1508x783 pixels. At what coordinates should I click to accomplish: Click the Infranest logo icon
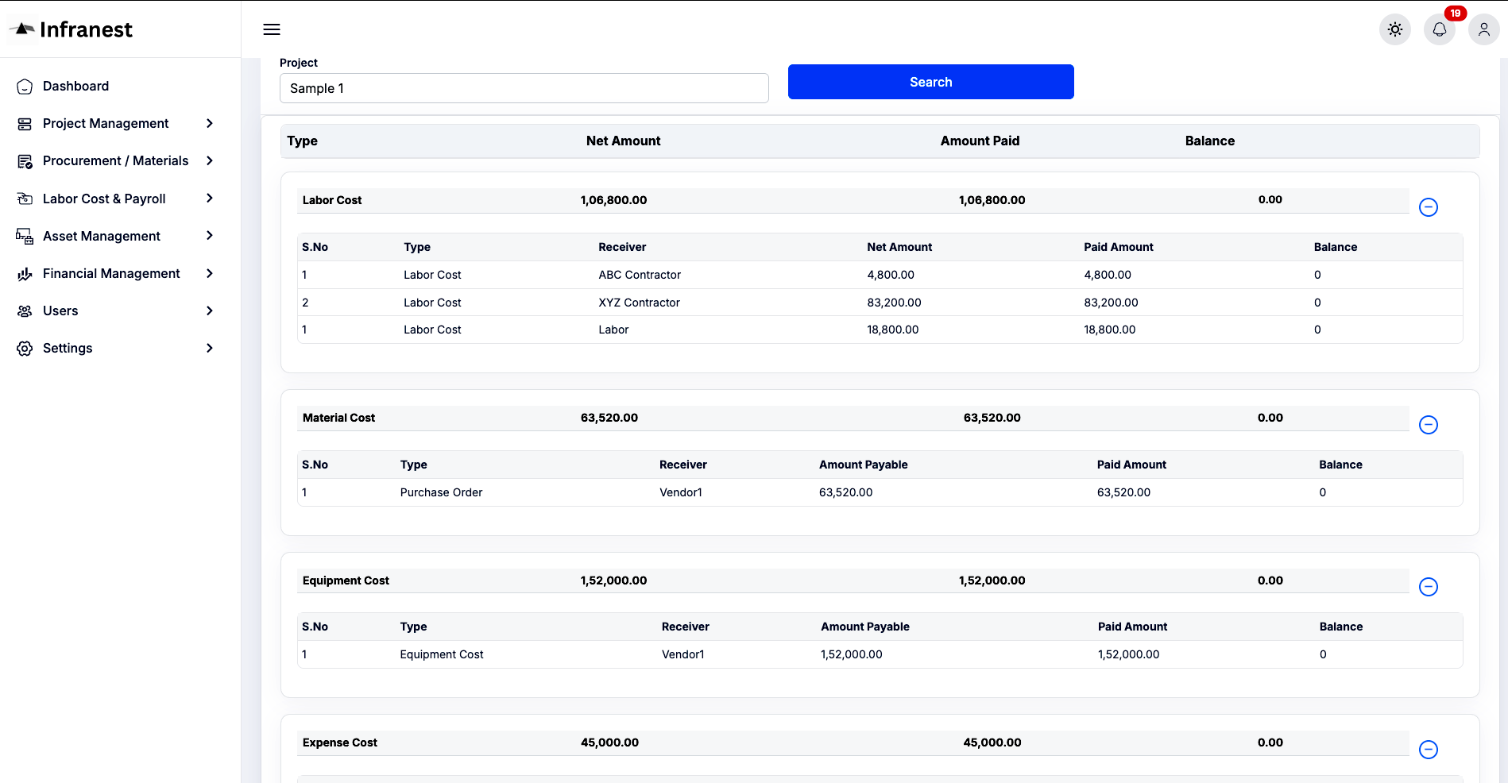pyautogui.click(x=24, y=29)
